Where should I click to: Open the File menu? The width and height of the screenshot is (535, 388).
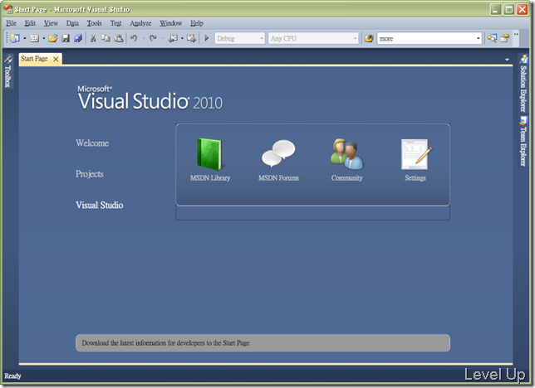point(11,23)
